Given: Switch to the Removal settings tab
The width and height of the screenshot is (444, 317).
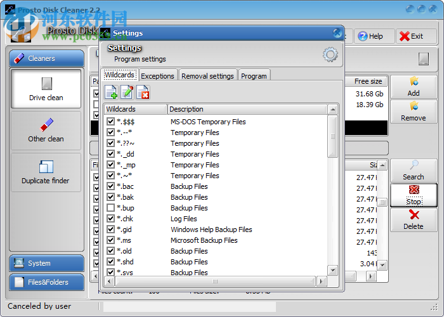Looking at the screenshot, I should click(207, 76).
